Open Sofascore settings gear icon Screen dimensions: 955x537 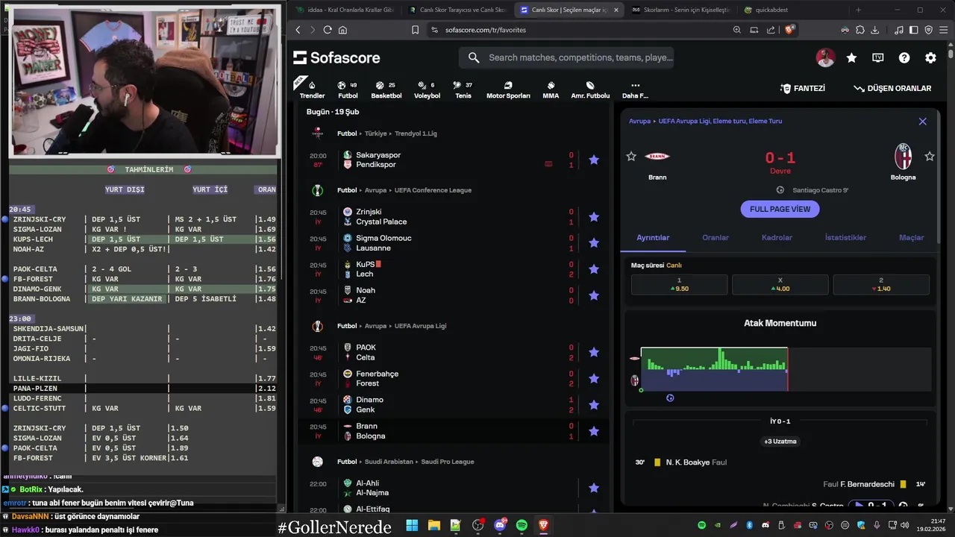[930, 57]
